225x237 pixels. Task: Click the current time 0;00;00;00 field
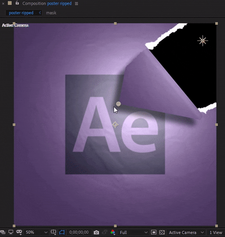click(79, 232)
